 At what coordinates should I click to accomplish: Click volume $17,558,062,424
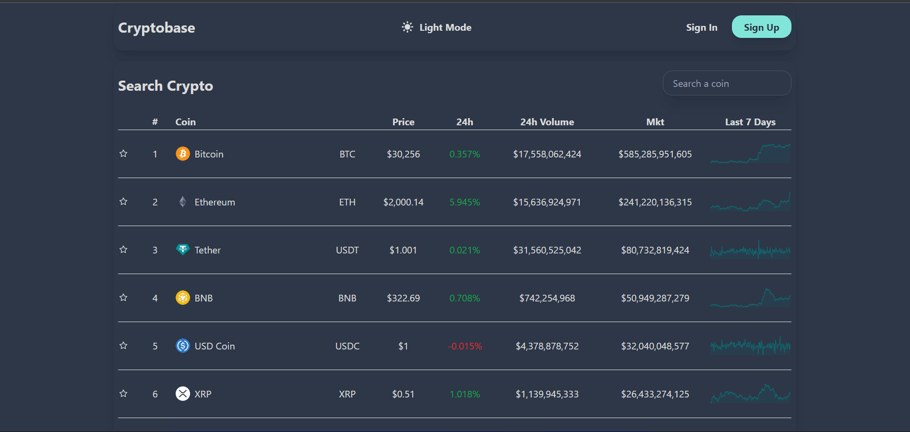coord(547,154)
